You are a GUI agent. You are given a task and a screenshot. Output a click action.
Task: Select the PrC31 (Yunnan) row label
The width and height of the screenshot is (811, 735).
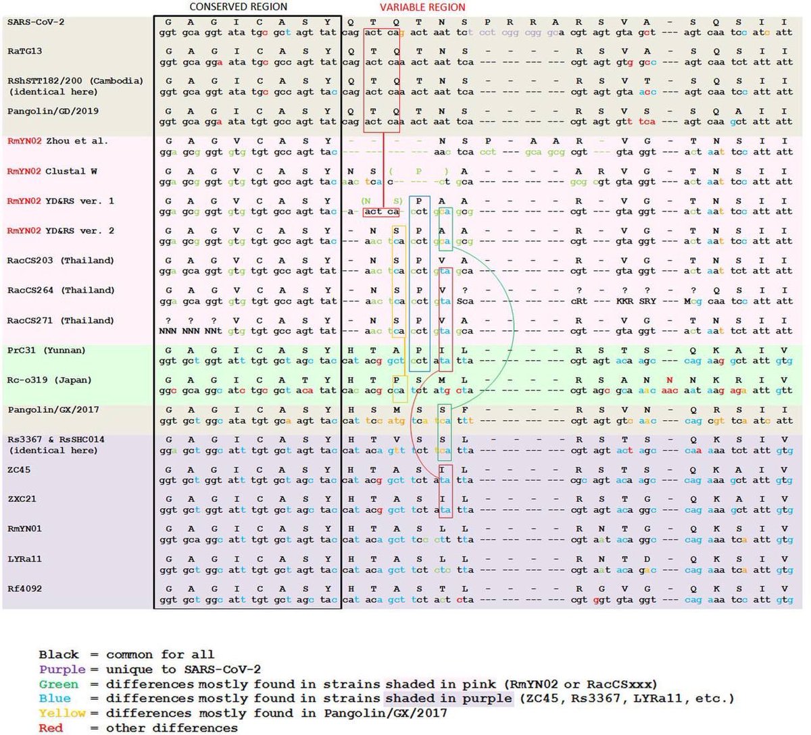tap(47, 350)
